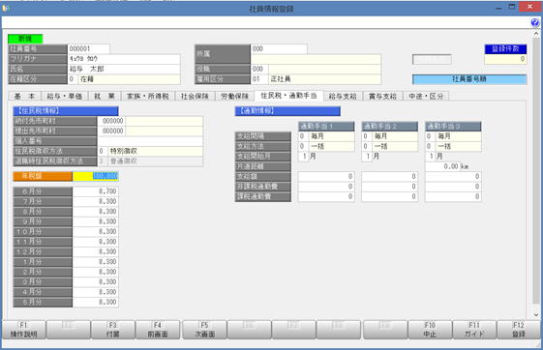This screenshot has height=350, width=543.
Task: Click the 通勤手当1 column header
Action: click(x=326, y=127)
